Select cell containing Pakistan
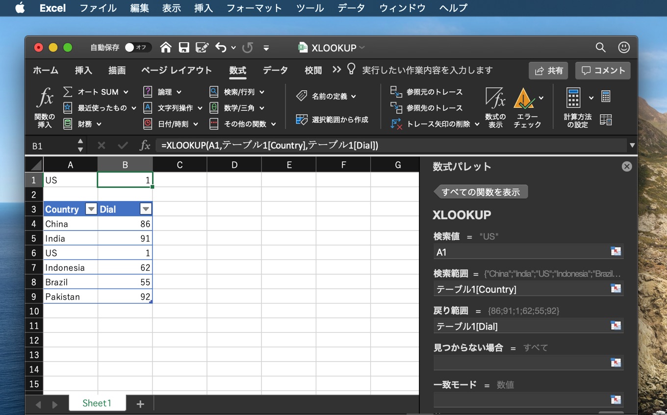This screenshot has width=667, height=415. (71, 297)
